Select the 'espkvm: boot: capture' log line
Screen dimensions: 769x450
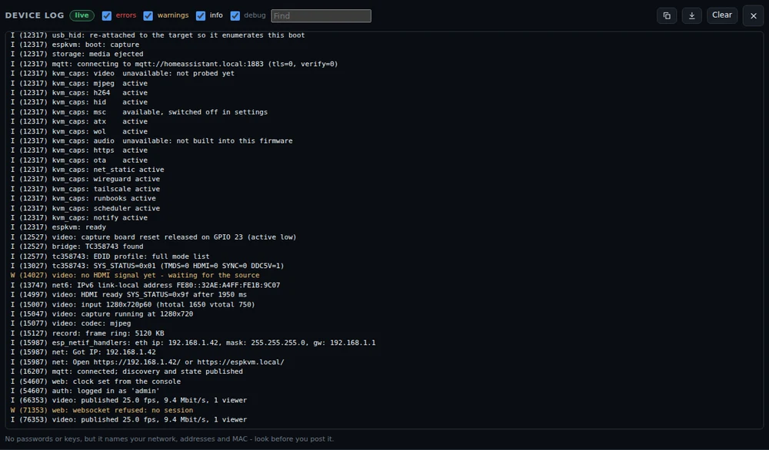pyautogui.click(x=75, y=45)
